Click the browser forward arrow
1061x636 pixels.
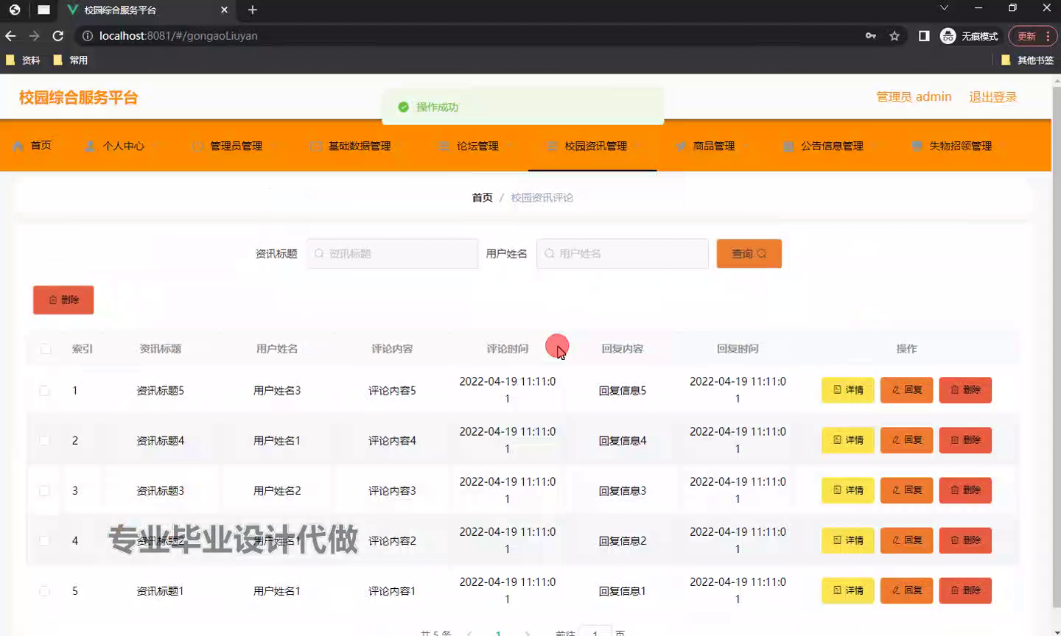(x=34, y=35)
